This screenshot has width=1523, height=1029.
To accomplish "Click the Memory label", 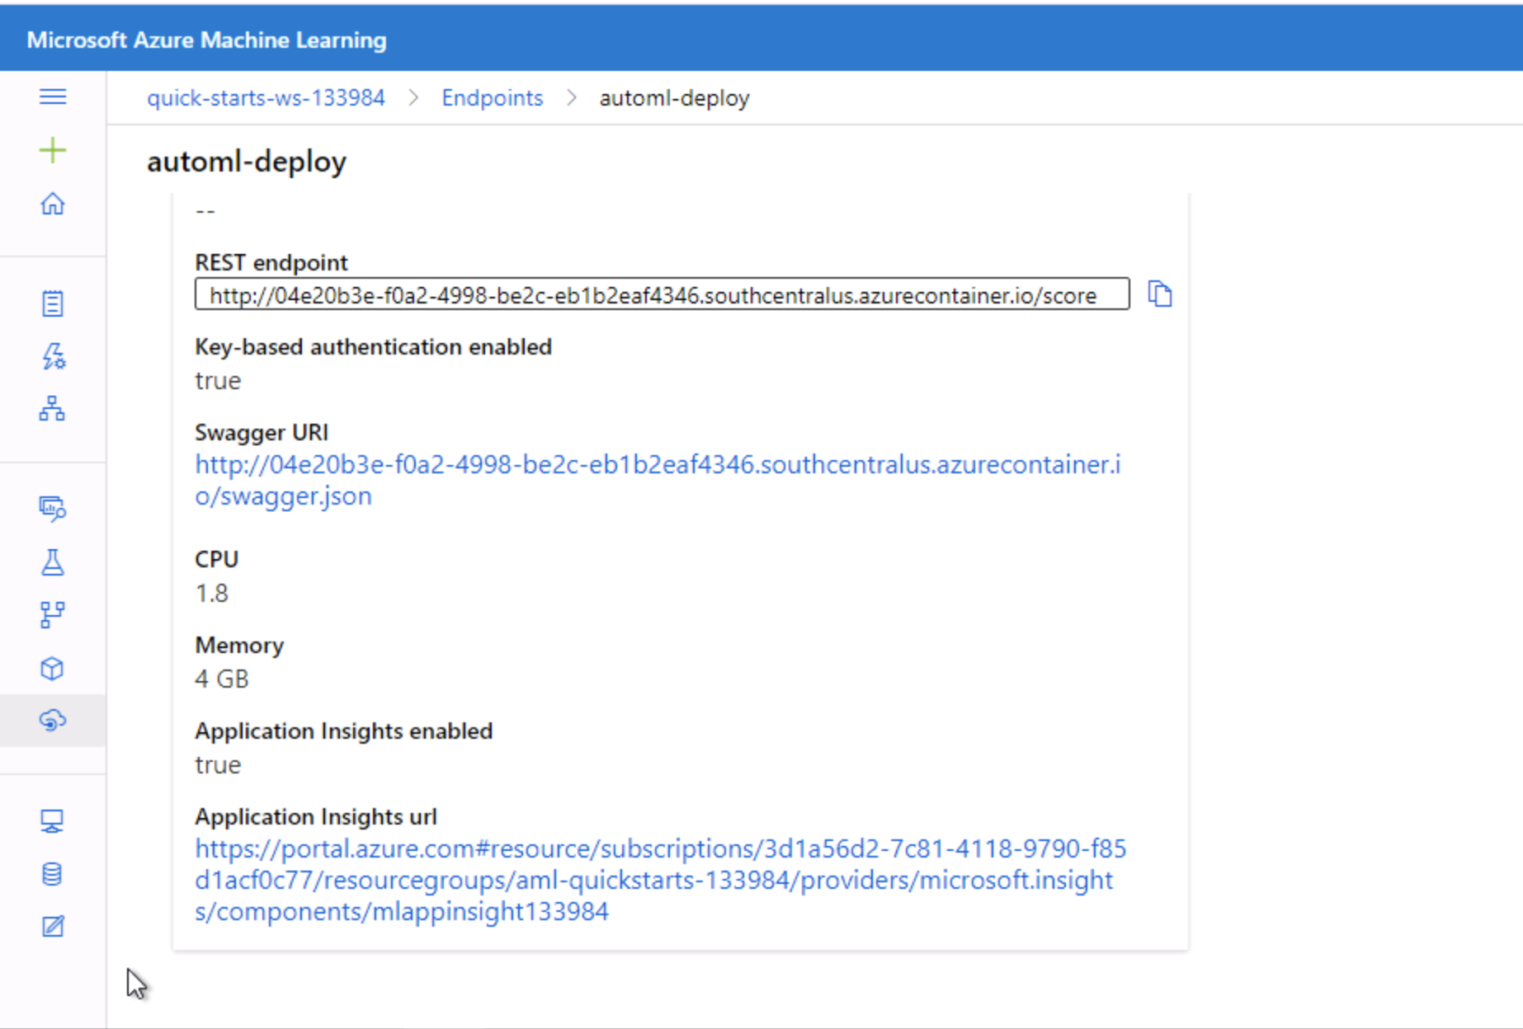I will pos(239,645).
